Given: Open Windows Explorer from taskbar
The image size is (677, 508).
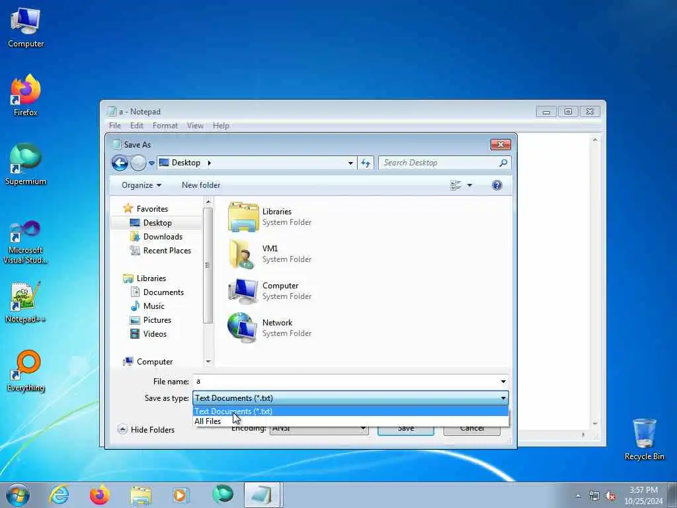Looking at the screenshot, I should coord(140,495).
